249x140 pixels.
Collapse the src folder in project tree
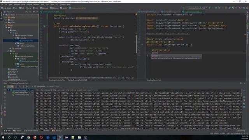coord(6,28)
